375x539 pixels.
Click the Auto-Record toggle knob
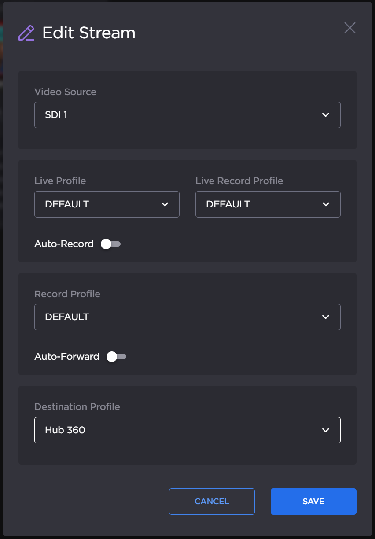tap(106, 244)
